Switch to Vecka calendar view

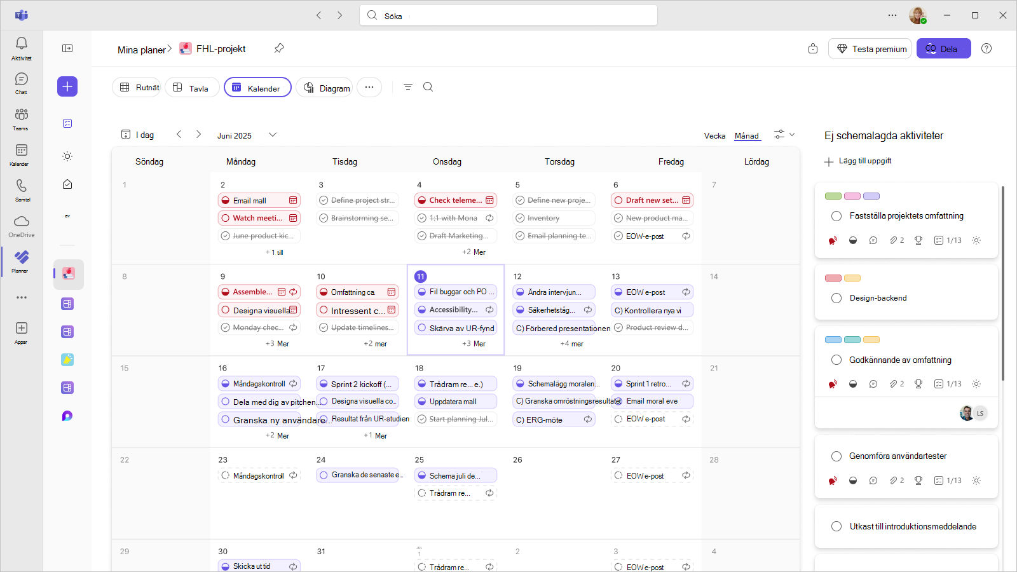714,135
